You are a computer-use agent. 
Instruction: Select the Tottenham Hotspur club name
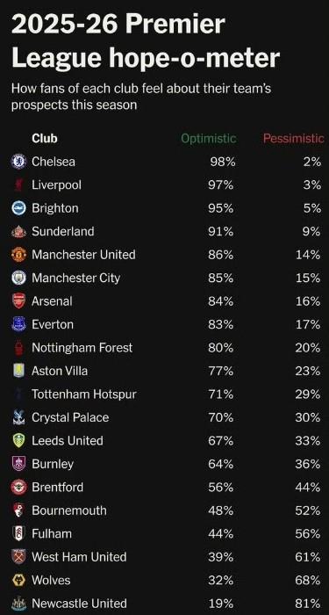pyautogui.click(x=84, y=394)
